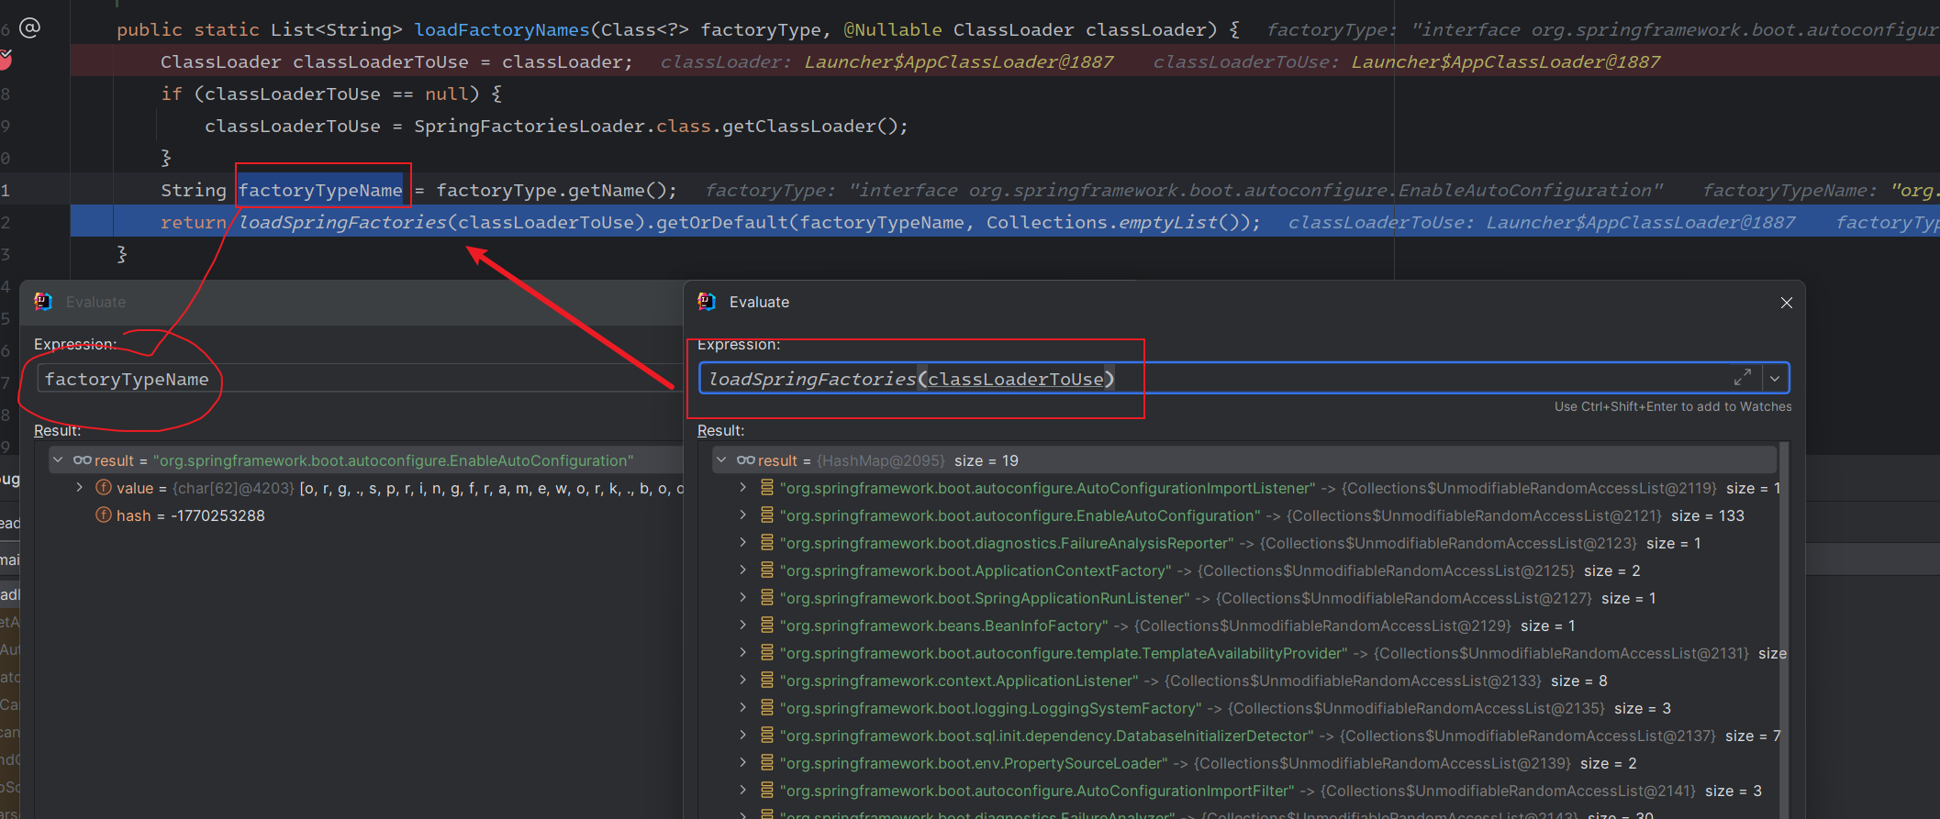Expand the loadSpringFactories expression field editor
This screenshot has width=1940, height=819.
[x=1742, y=378]
